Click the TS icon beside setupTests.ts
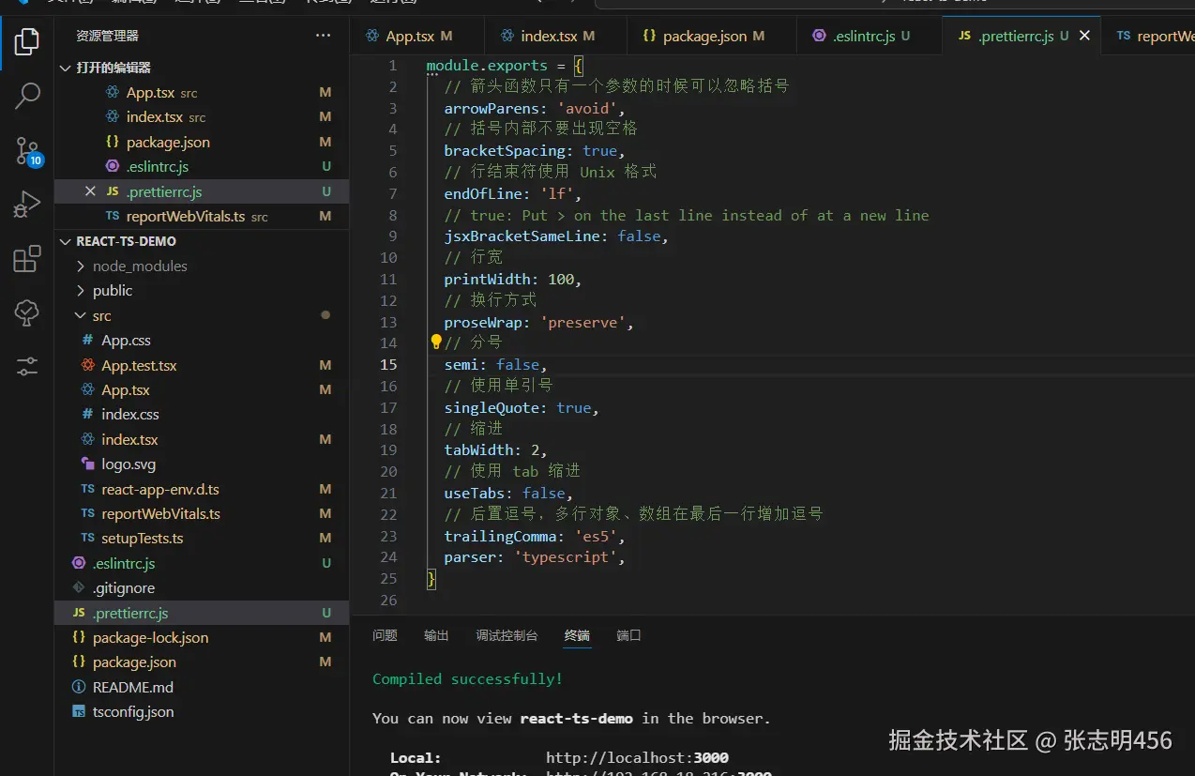Screen dimensions: 1195x776 pyautogui.click(x=87, y=538)
